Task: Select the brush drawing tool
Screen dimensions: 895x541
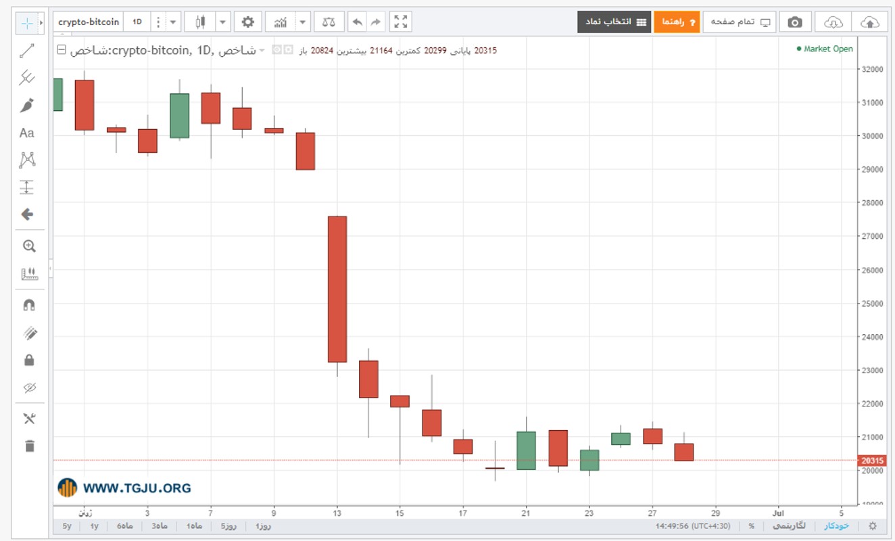Action: [27, 105]
